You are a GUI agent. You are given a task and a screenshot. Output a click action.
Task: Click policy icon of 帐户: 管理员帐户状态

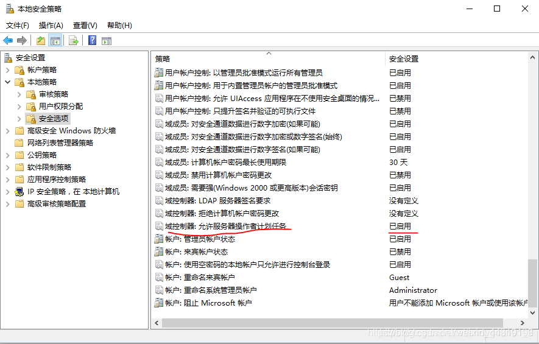(159, 239)
